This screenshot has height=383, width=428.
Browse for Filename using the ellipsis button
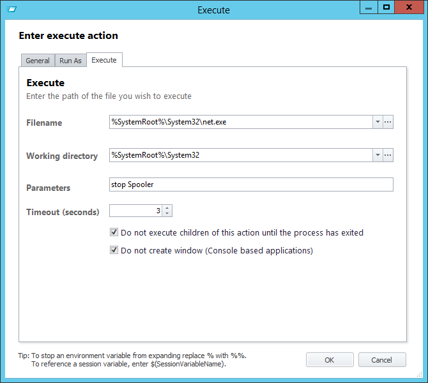(x=388, y=122)
